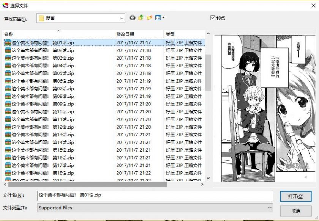Click the 打开 button
The image size is (319, 221).
296,196
